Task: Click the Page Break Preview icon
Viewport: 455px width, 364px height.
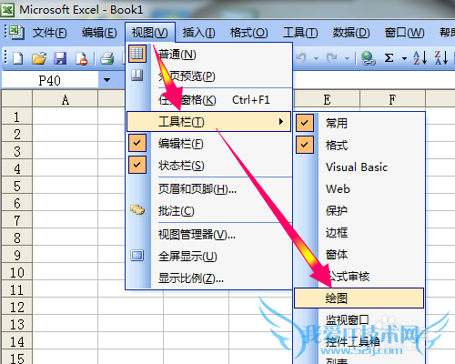Action: pyautogui.click(x=137, y=75)
